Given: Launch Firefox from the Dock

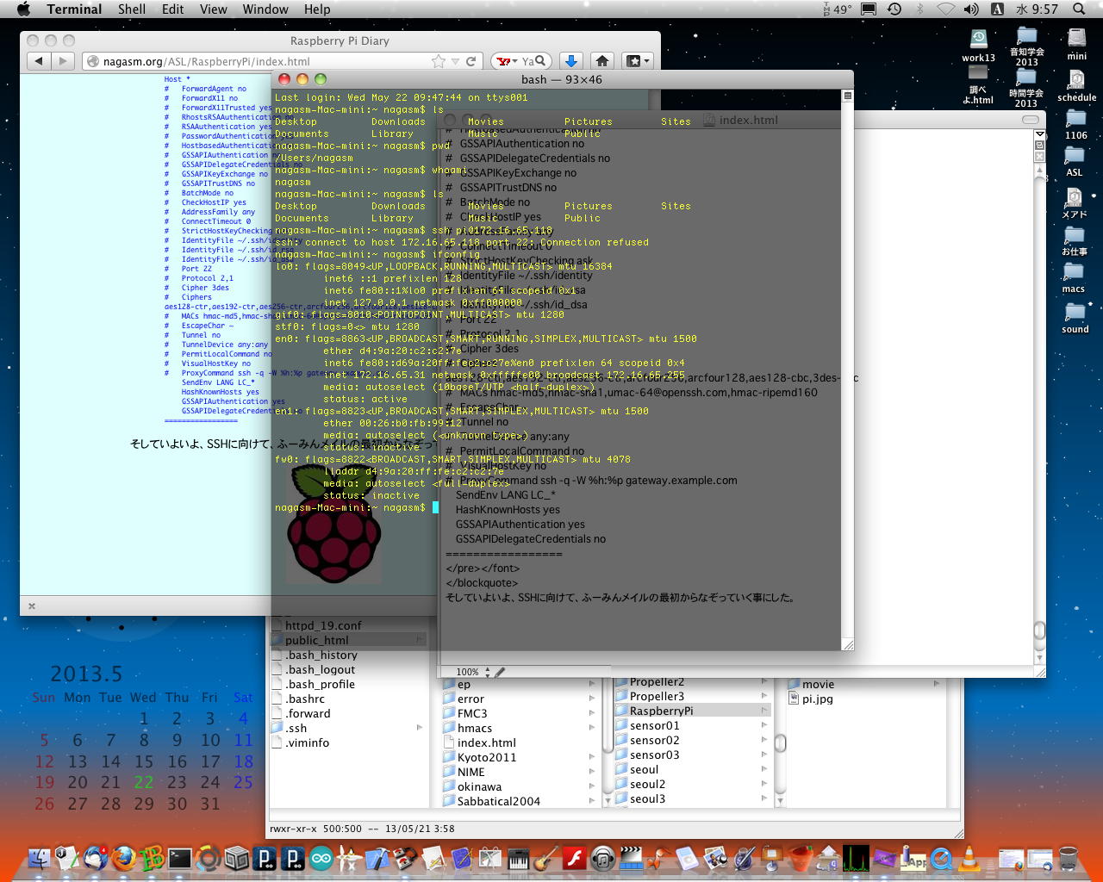Looking at the screenshot, I should point(124,858).
